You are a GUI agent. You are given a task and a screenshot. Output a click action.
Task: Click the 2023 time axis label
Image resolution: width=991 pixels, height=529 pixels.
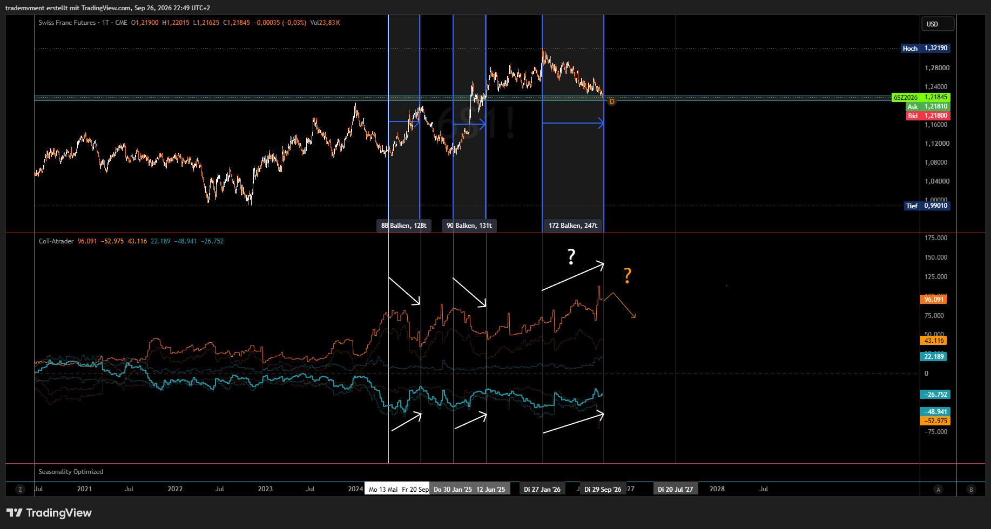(265, 489)
